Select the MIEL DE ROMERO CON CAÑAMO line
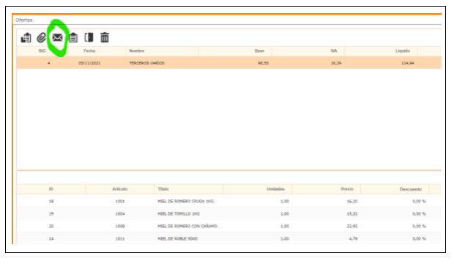This screenshot has height=264, width=454. click(x=228, y=226)
